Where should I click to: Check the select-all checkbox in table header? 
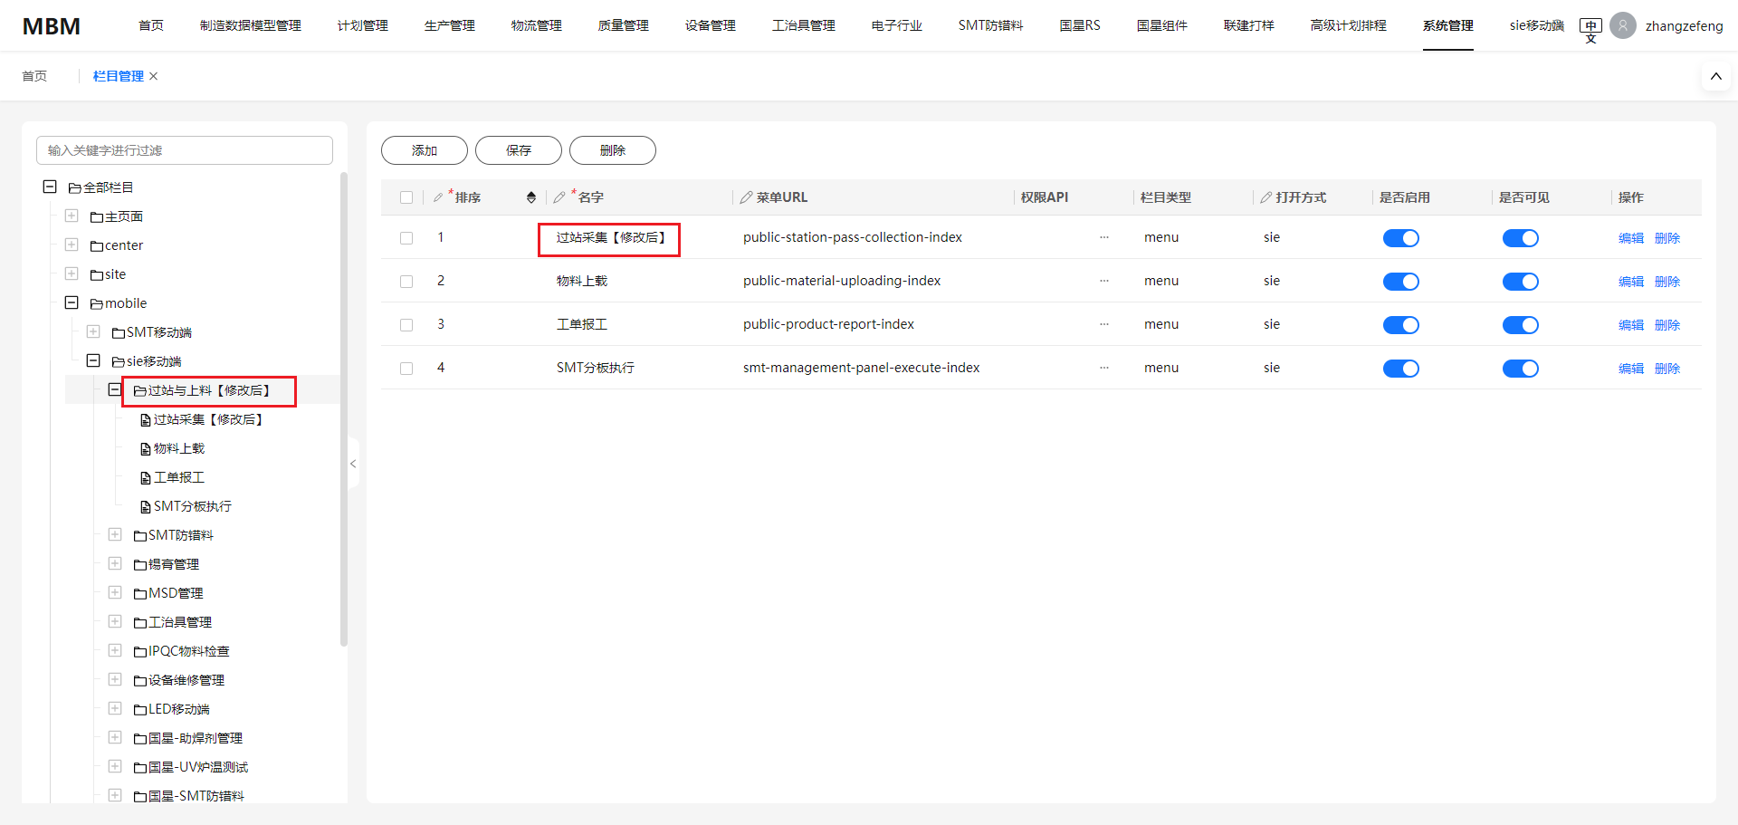pos(406,197)
